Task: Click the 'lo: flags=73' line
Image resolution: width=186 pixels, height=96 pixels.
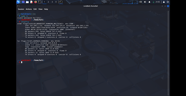Action: pyautogui.click(x=39, y=41)
